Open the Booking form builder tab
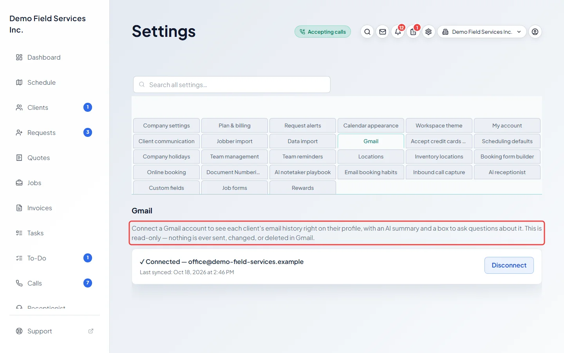Image resolution: width=564 pixels, height=353 pixels. point(507,156)
